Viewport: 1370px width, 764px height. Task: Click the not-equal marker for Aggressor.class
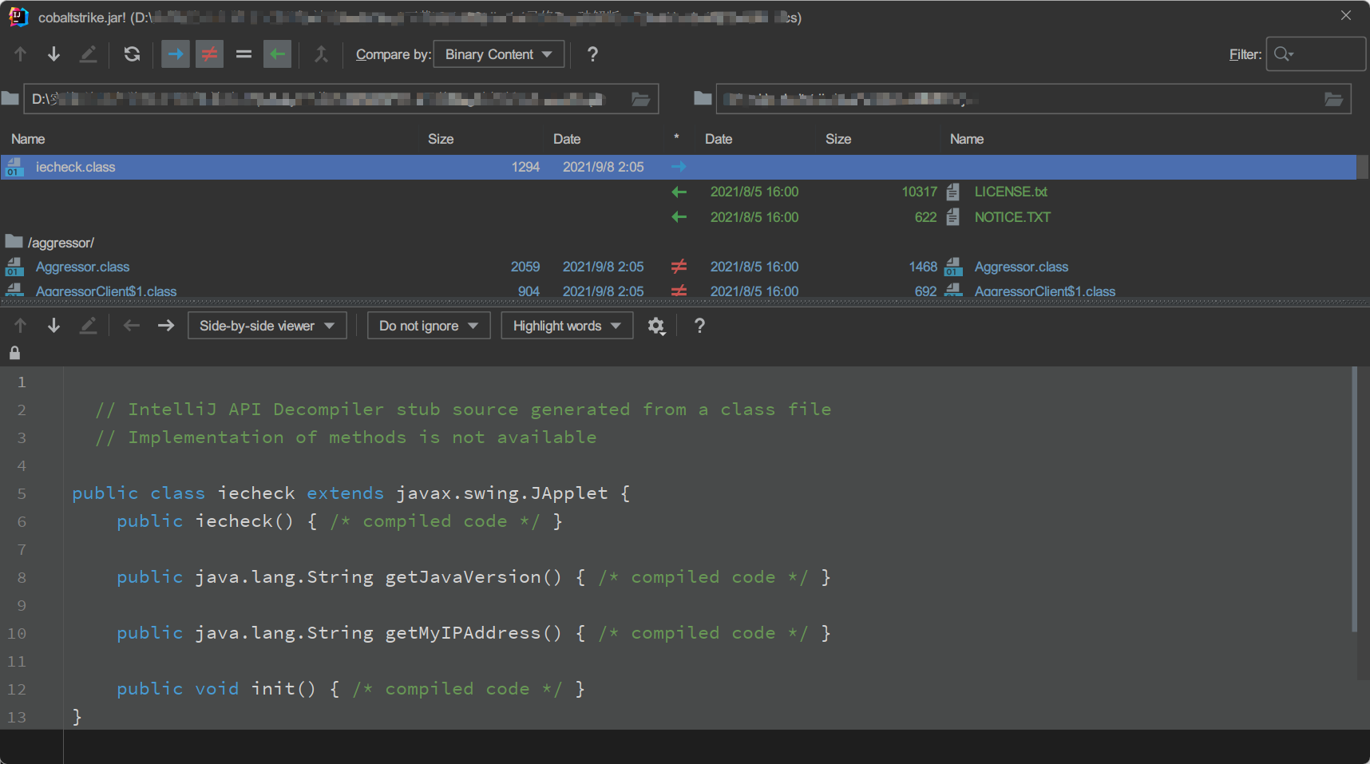coord(679,267)
